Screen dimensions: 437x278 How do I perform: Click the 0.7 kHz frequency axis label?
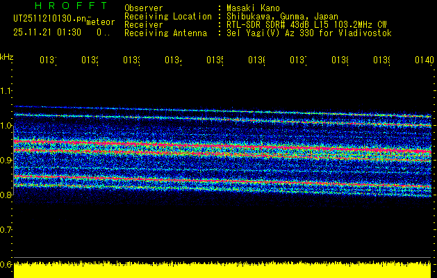(x=6, y=230)
